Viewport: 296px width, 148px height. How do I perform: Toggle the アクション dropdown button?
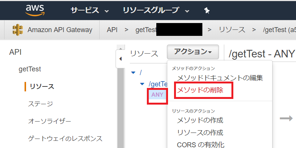(x=193, y=52)
